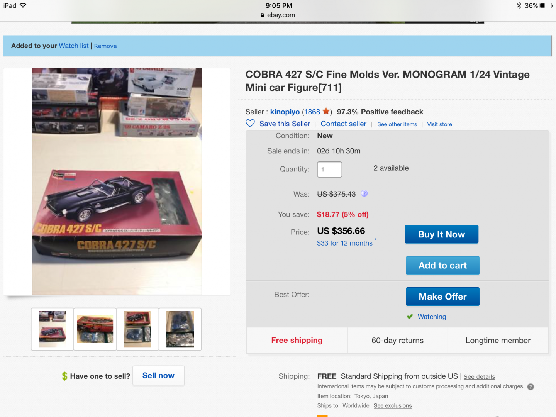Viewport: 556px width, 417px height.
Task: Click the green dollar sign icon
Action: point(64,376)
